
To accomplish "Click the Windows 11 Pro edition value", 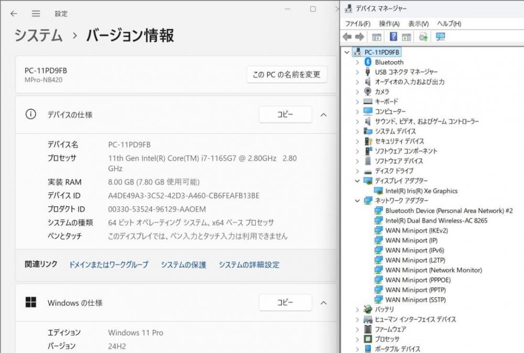I will [135, 333].
